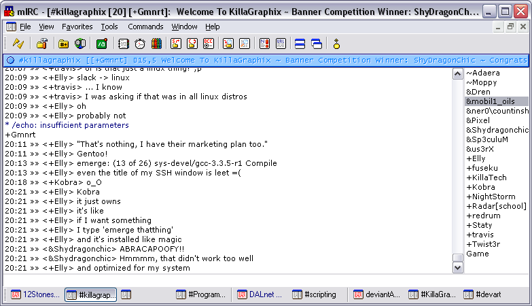Select +Kobra in the nick list
The height and width of the screenshot is (306, 532).
click(480, 187)
